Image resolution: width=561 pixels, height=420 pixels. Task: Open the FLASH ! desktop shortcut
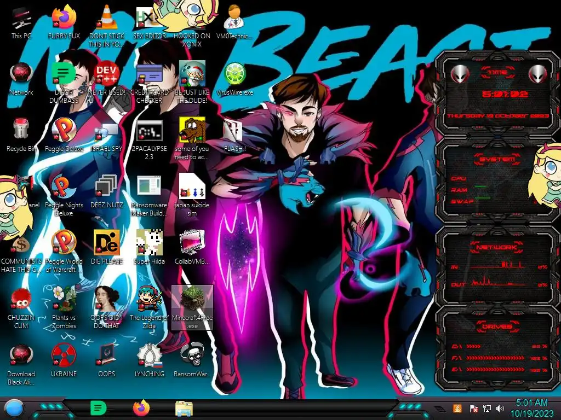pos(234,136)
